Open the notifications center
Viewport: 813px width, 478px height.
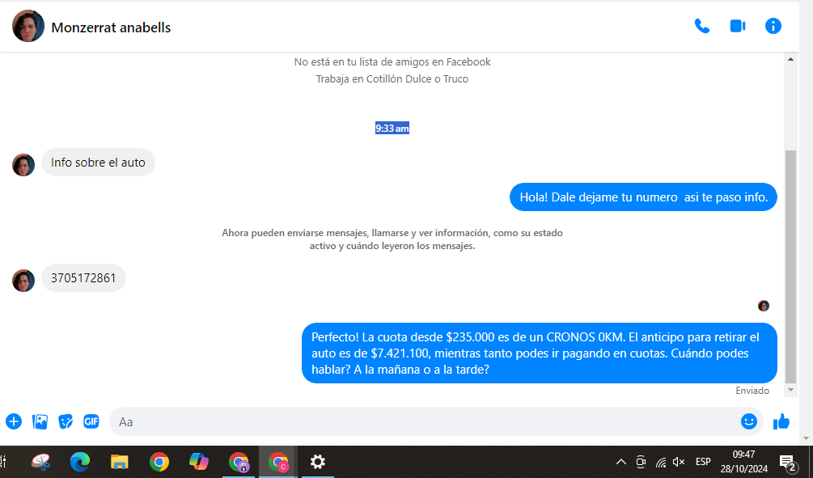point(786,462)
